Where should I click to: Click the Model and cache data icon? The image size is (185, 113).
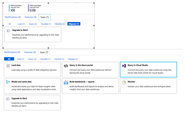(x=8, y=82)
